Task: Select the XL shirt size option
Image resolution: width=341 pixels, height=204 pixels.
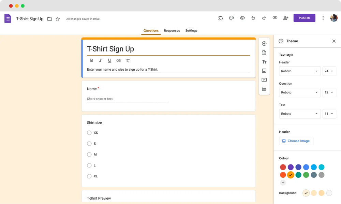Action: click(89, 176)
